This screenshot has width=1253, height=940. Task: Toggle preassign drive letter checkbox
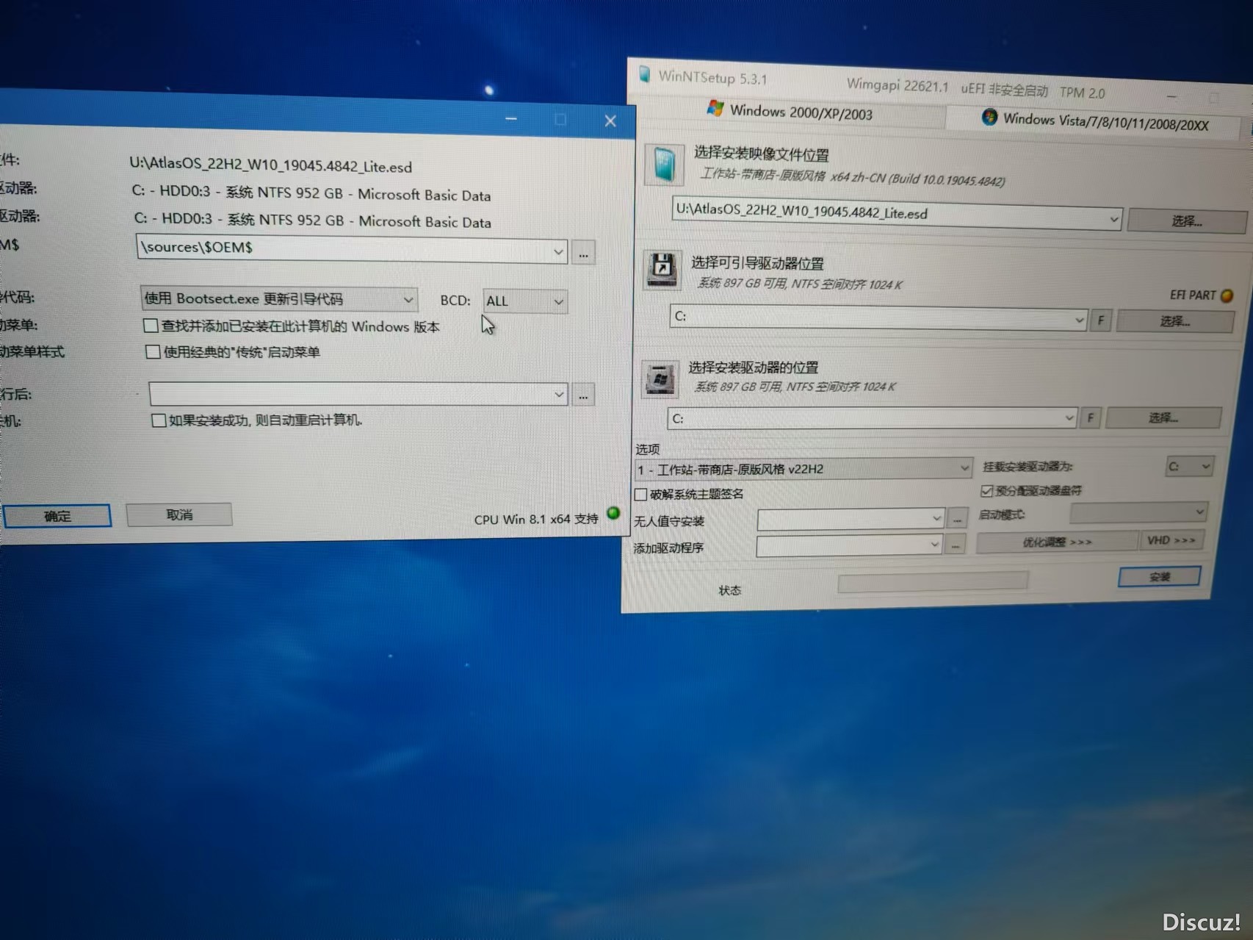coord(986,490)
